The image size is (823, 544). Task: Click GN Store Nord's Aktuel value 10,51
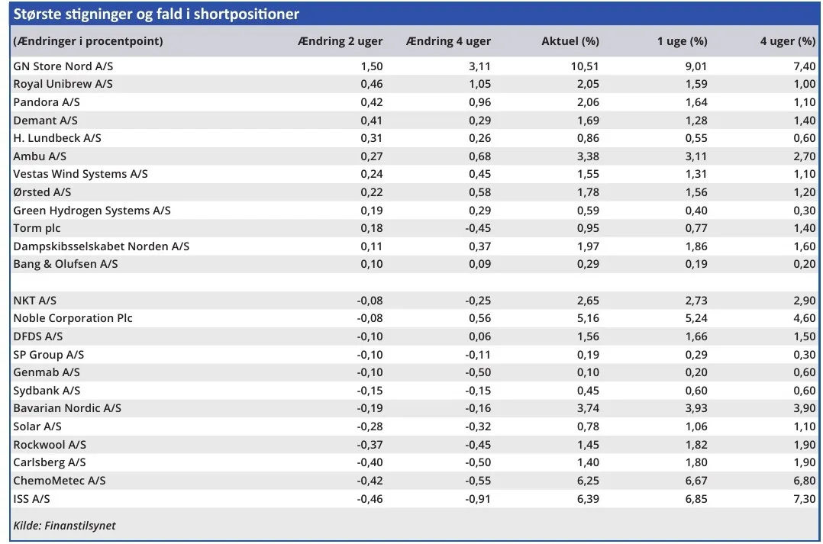[585, 66]
